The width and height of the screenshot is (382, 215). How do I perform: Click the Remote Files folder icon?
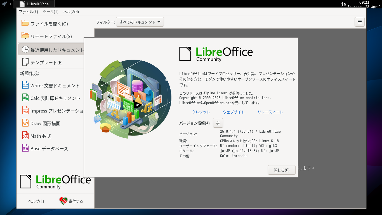pyautogui.click(x=25, y=36)
